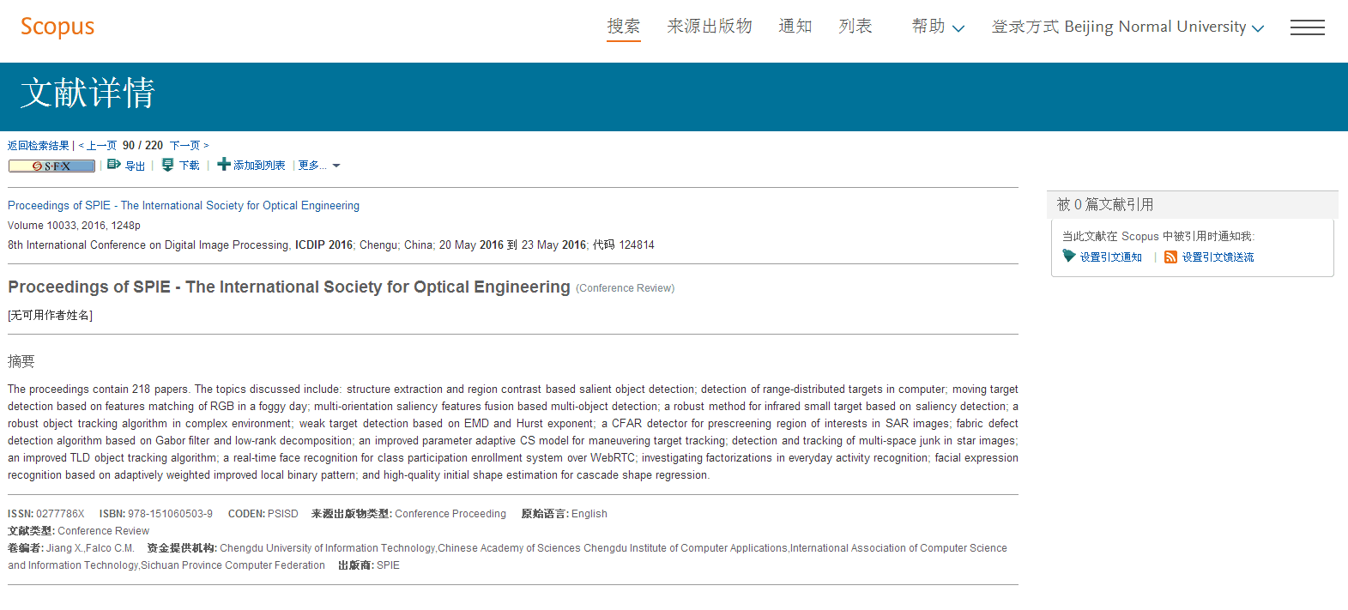The width and height of the screenshot is (1348, 610).
Task: Click the RSS feed icon
Action: point(1170,257)
